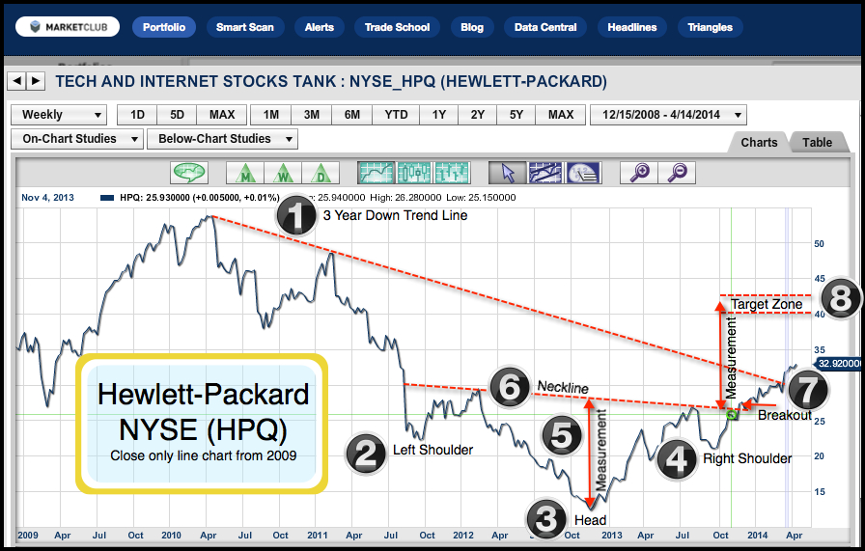Switch to candlestick chart style

point(414,173)
